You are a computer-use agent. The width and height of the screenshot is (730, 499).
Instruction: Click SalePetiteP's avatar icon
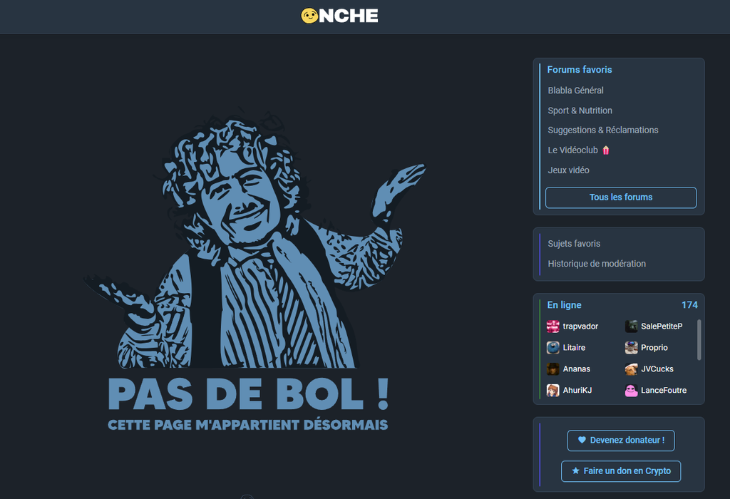point(631,326)
